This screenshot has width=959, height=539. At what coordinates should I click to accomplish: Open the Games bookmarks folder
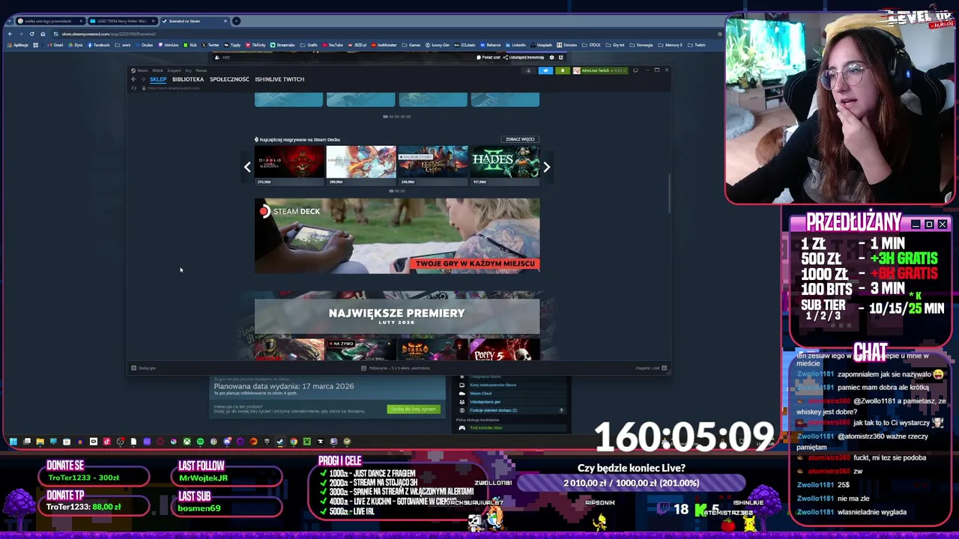pos(411,45)
